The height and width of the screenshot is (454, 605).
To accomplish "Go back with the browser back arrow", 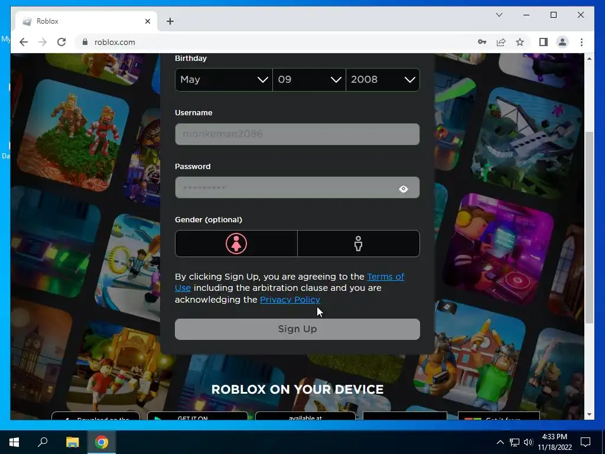I will click(x=24, y=42).
